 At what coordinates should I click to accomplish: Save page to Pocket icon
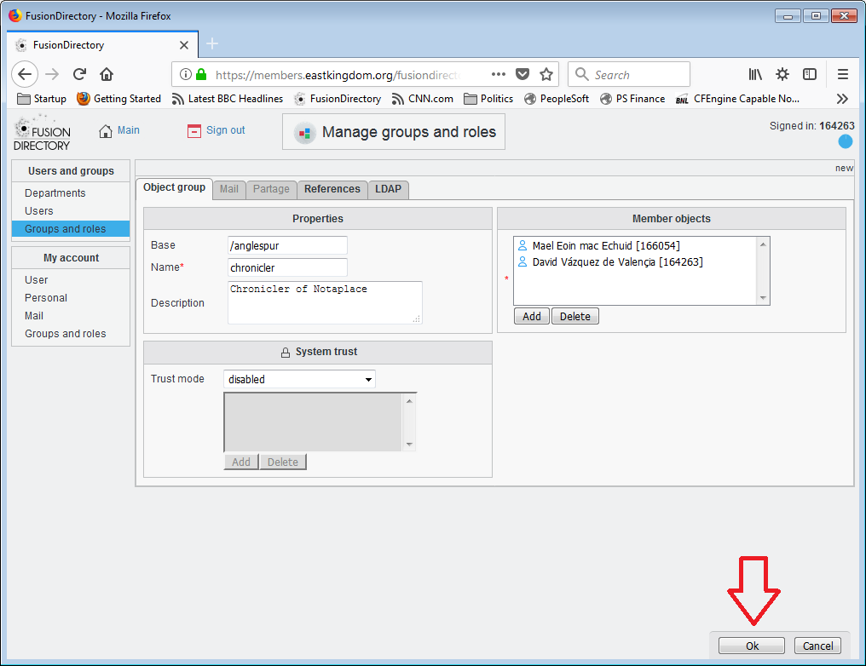point(522,74)
